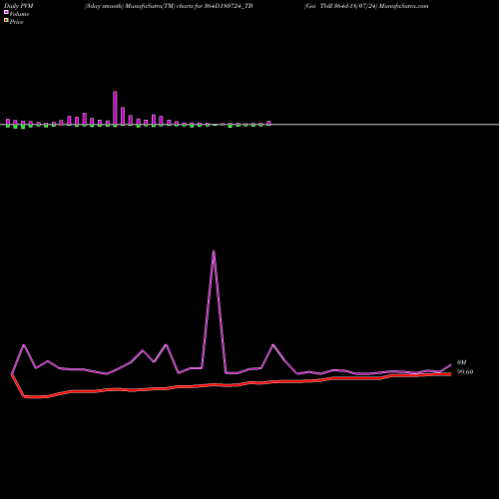
Task: Click the '0M' volume value label
Action: 462,362
